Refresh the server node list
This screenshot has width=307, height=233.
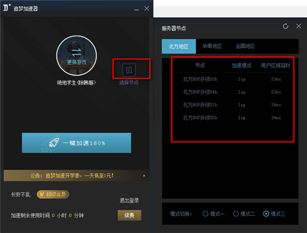tap(286, 26)
